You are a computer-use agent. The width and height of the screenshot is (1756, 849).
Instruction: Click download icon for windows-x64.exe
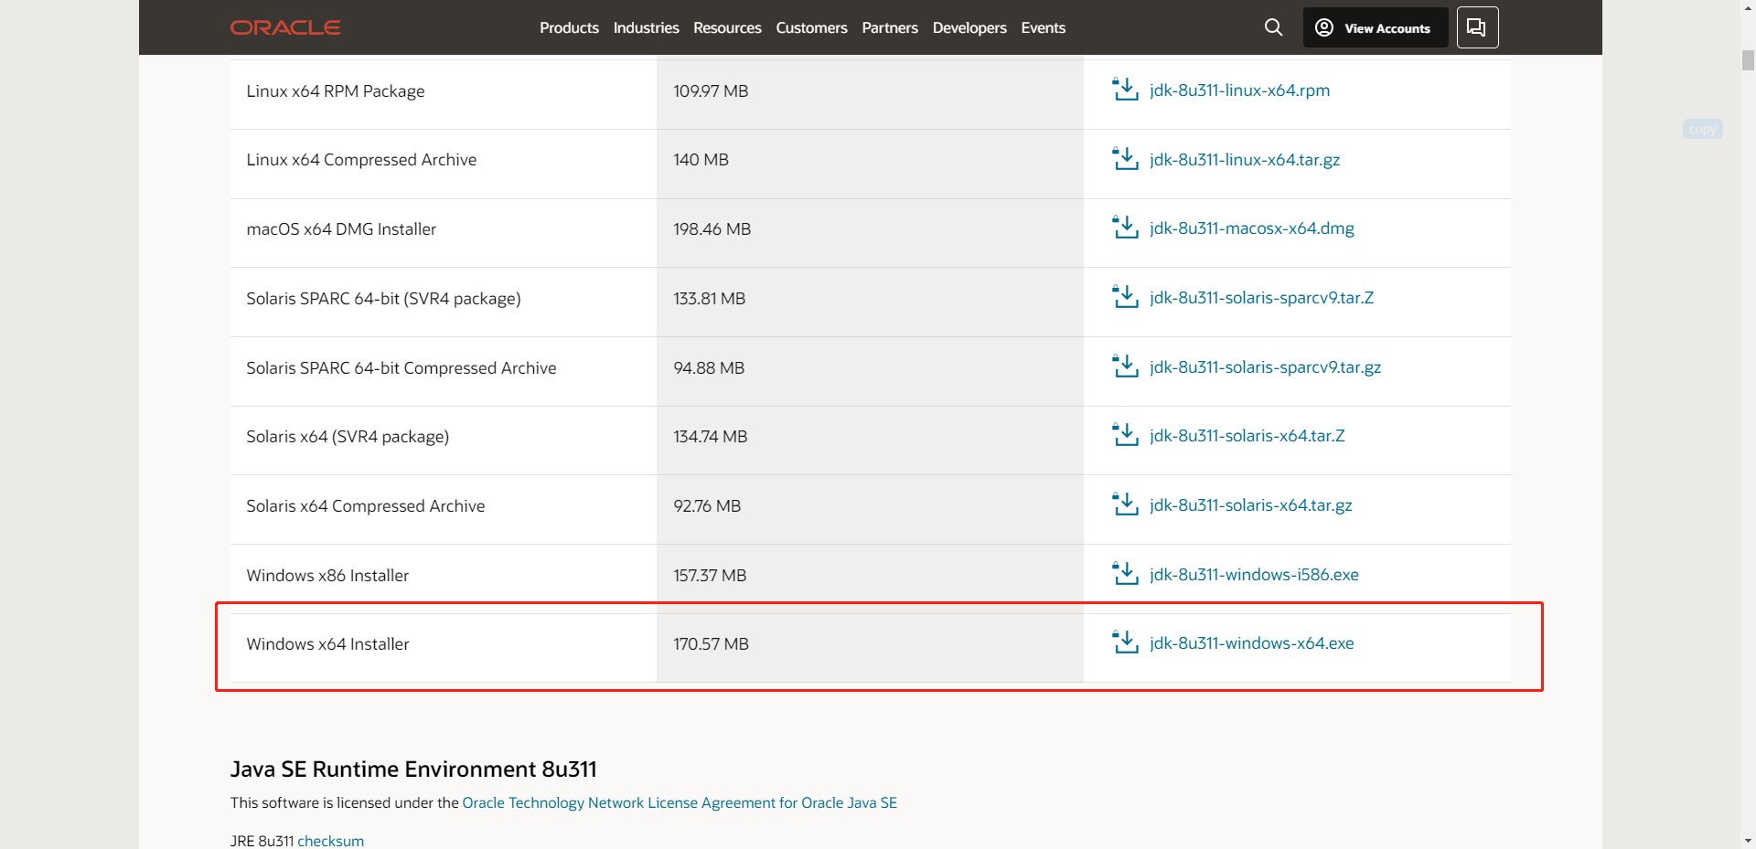1125,642
